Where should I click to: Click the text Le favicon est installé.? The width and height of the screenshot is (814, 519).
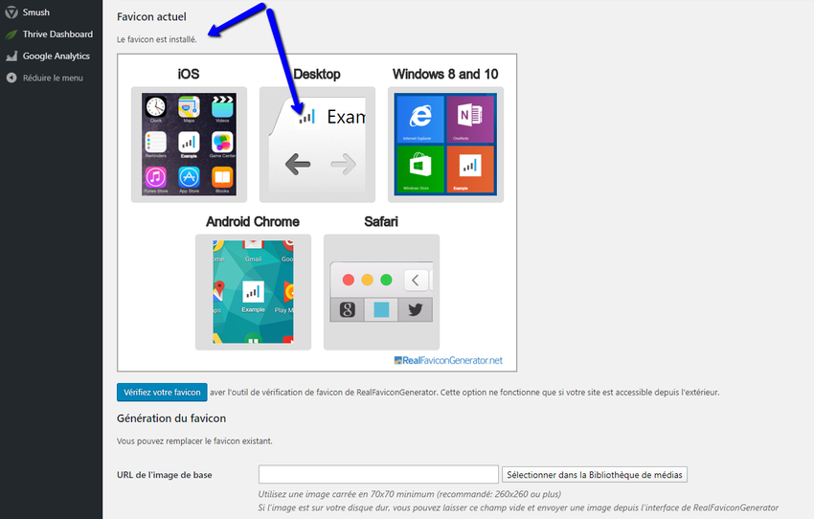tap(157, 39)
